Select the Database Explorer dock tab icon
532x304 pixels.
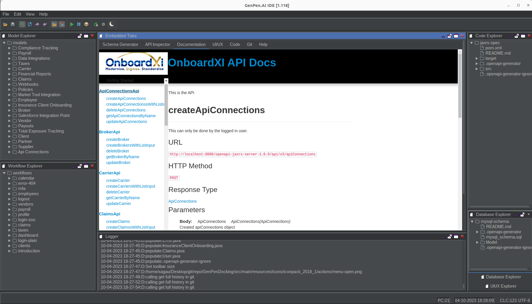pos(483,277)
